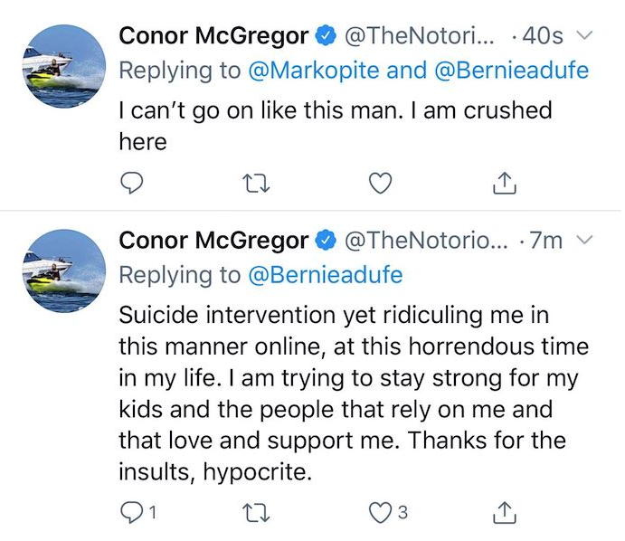Reply to the "I am crushed here" tweet
The image size is (625, 541).
click(x=133, y=185)
